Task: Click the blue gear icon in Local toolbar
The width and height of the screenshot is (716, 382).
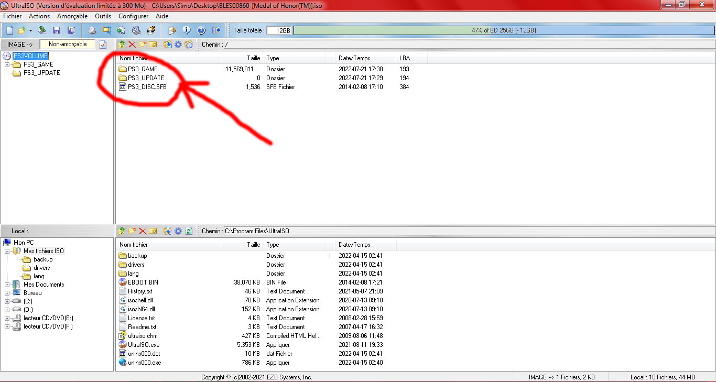Action: [x=178, y=231]
